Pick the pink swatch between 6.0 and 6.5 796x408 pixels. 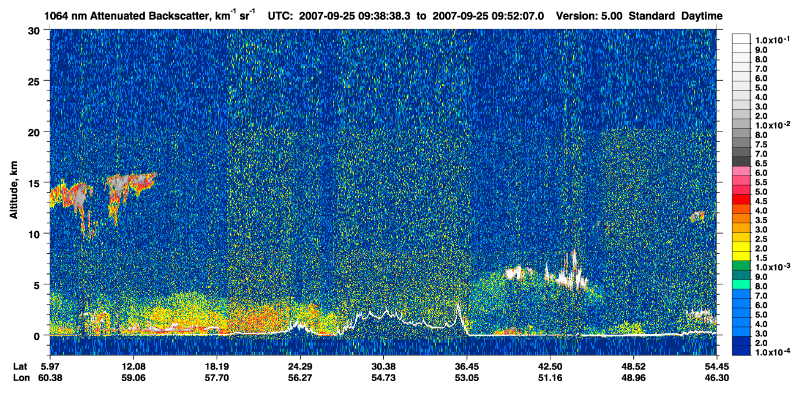(742, 171)
